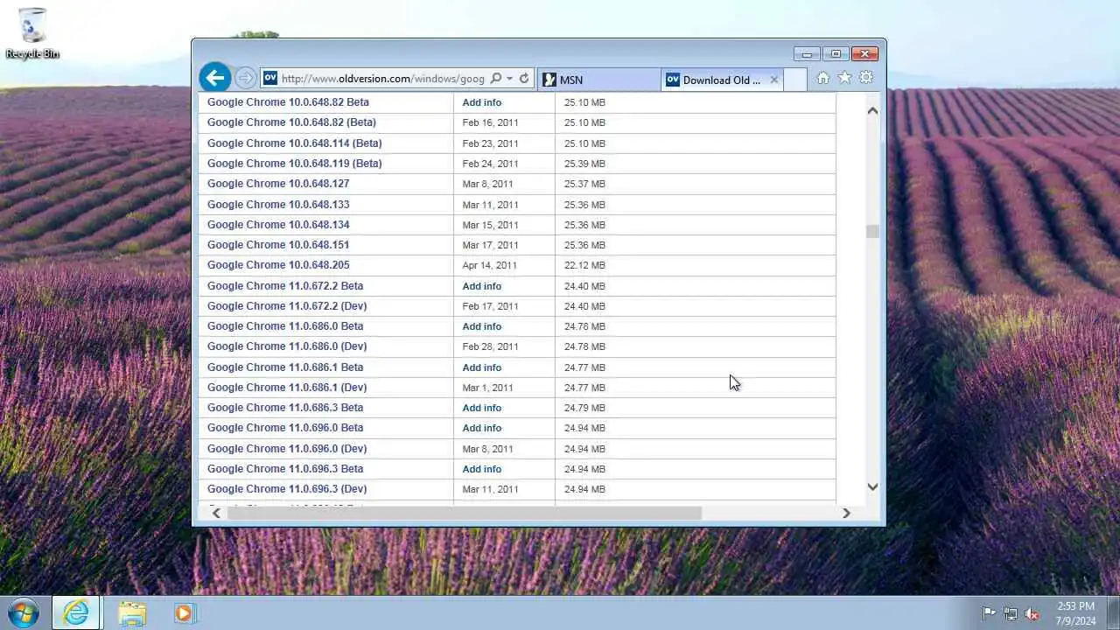Click the grayed Forward arrow button
Screen dimensions: 1120x630
click(x=245, y=79)
